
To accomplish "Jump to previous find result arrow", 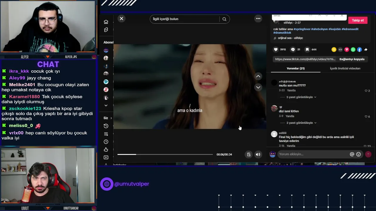I will pos(319,16).
